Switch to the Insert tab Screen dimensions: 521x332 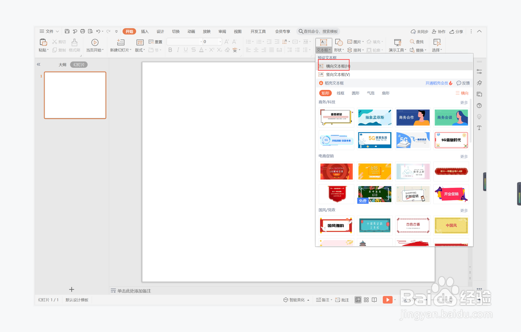[144, 31]
